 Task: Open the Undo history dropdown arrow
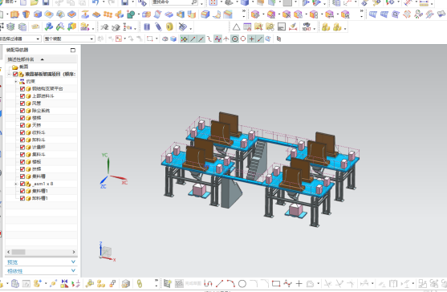click(x=104, y=2)
